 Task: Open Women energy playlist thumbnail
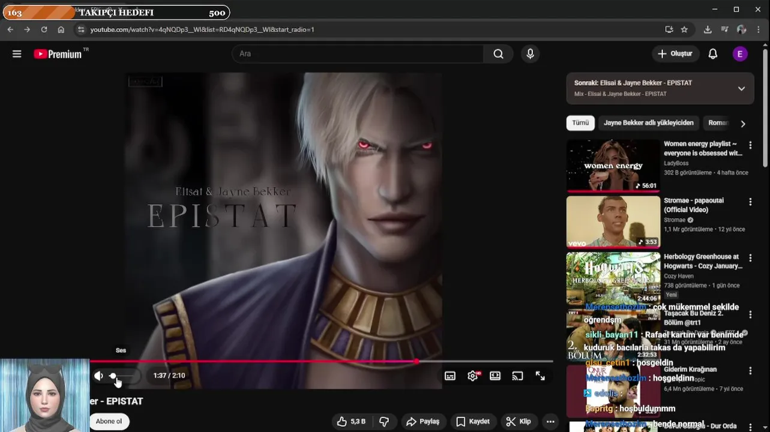tap(613, 166)
